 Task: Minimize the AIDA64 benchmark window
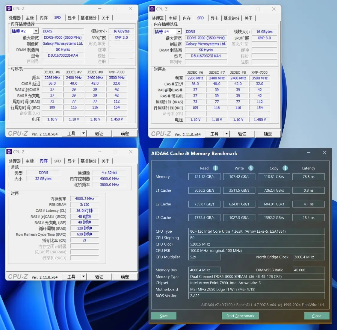(x=309, y=152)
